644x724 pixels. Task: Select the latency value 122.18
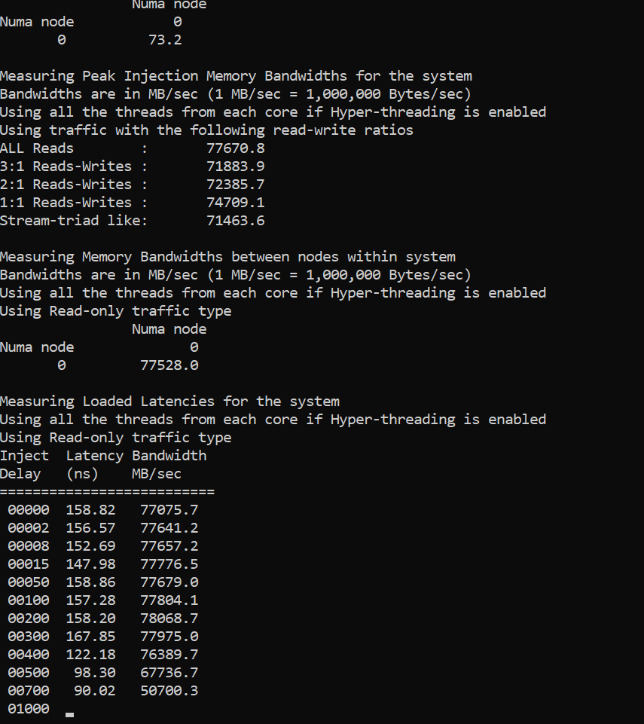tap(90, 654)
